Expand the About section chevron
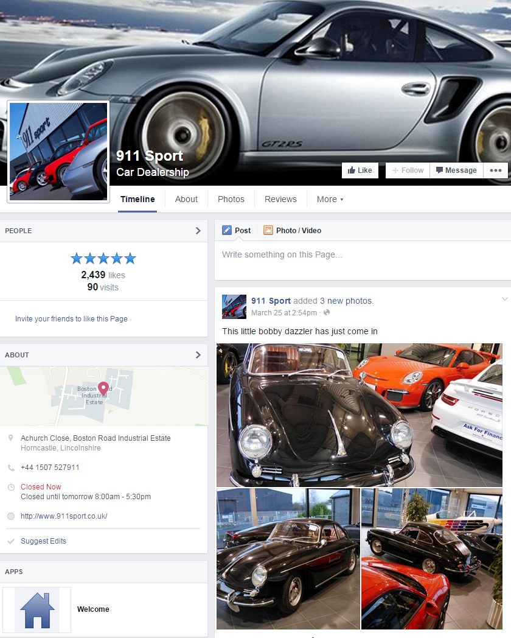The image size is (511, 638). click(198, 355)
